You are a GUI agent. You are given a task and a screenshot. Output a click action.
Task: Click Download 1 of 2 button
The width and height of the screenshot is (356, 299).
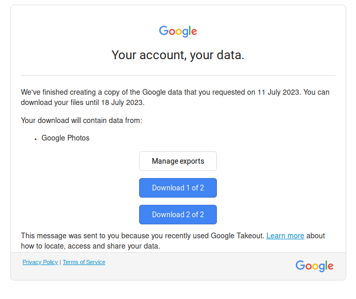click(x=178, y=188)
